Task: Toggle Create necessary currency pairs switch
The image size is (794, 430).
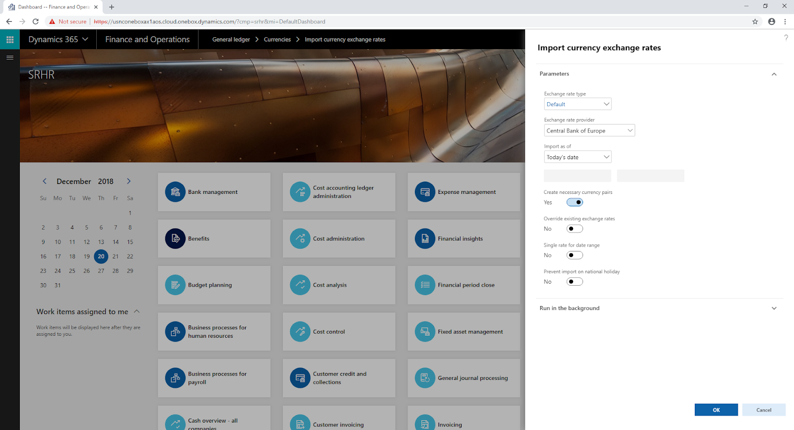Action: point(575,202)
